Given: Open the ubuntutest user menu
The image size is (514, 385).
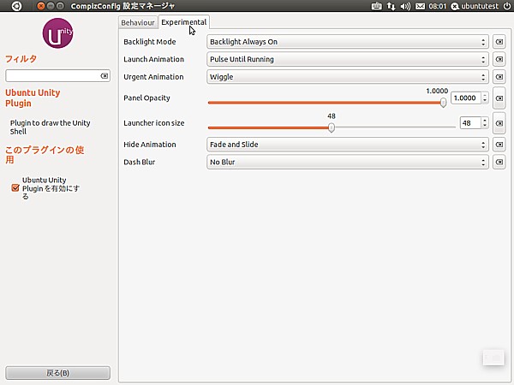Looking at the screenshot, I should (x=475, y=6).
